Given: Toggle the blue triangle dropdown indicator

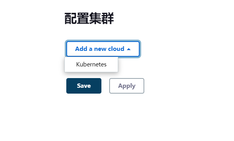Looking at the screenshot, I should (129, 49).
